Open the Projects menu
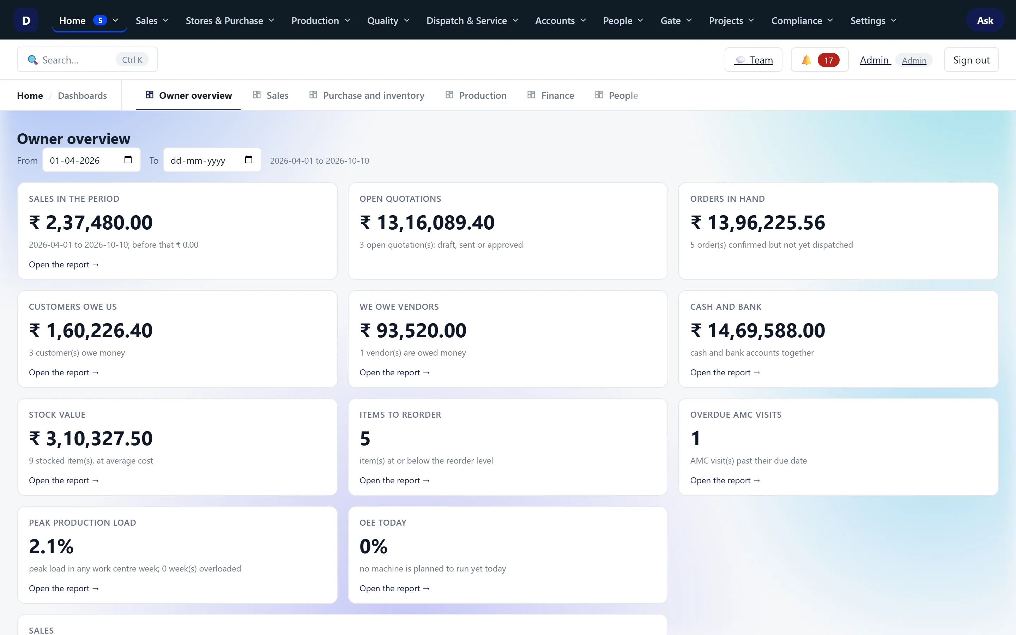Screen dimensions: 1016x635 point(731,20)
